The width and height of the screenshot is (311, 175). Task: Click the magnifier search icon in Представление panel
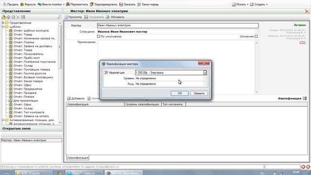[x=59, y=17]
